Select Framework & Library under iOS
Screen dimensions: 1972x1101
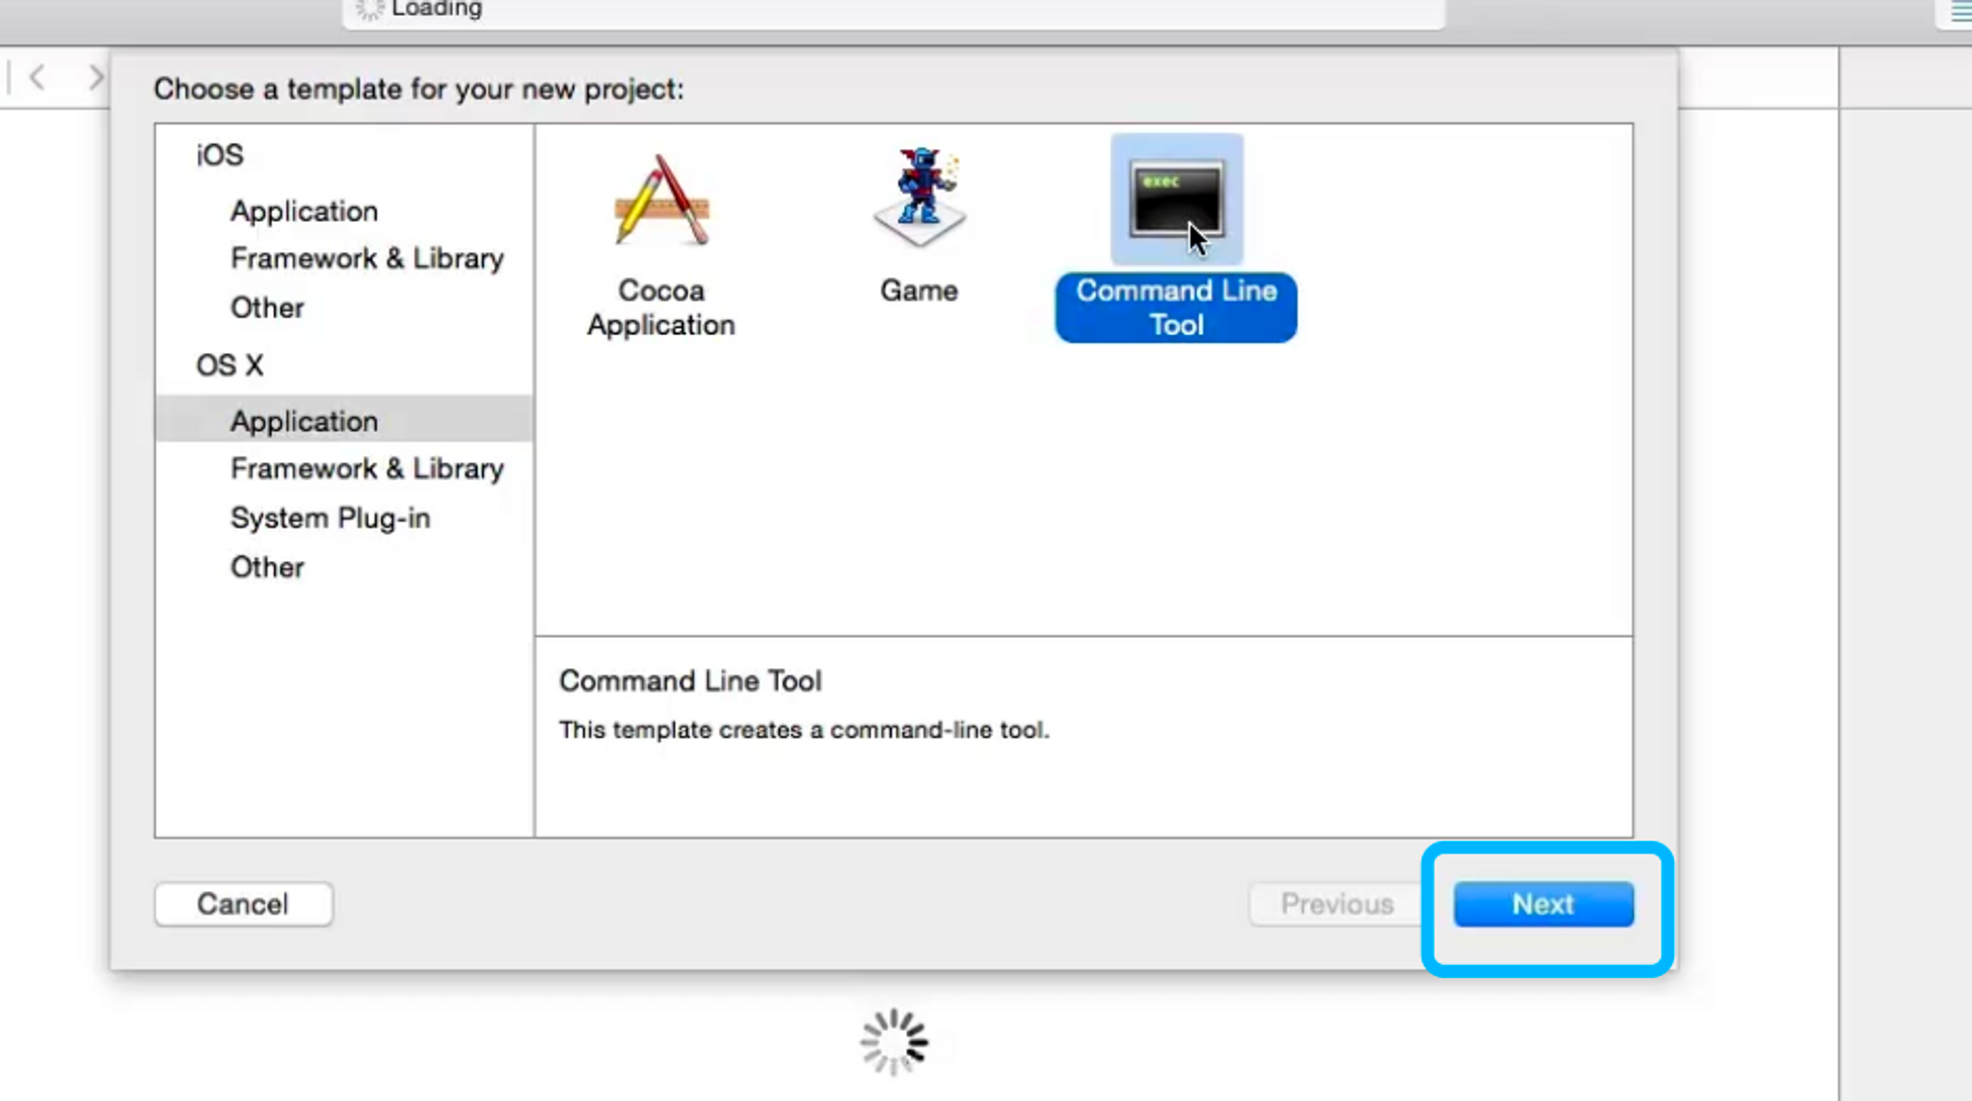click(367, 258)
